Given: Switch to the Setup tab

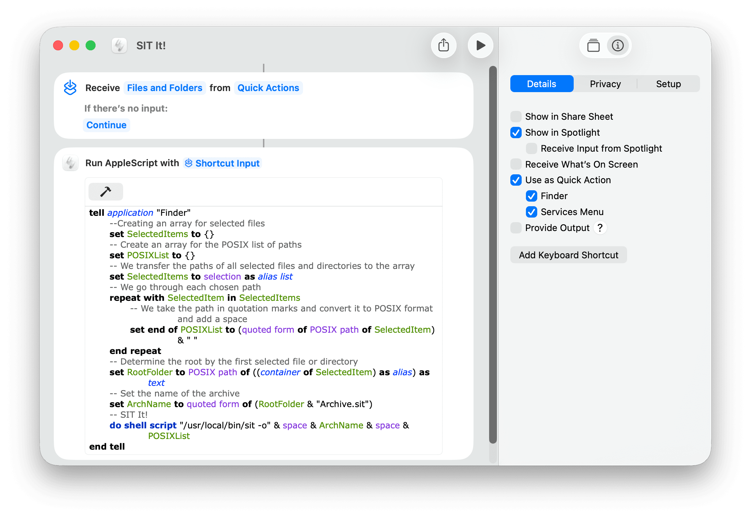Looking at the screenshot, I should 668,84.
